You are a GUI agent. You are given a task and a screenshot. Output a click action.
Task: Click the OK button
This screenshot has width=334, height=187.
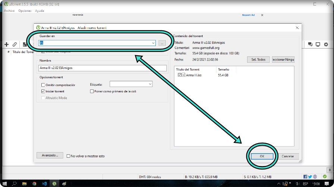click(x=262, y=156)
